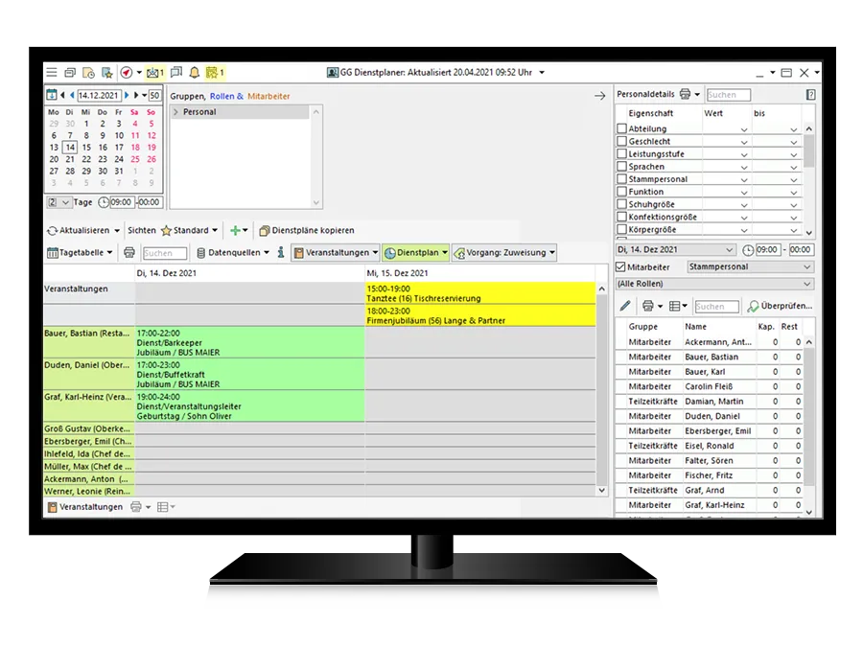
Task: Click the Dienstpläne kopieren button
Action: point(306,230)
